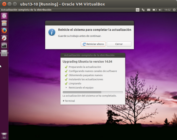Click the Cerrar button
Screen dimensions: 177x140
coord(119,44)
